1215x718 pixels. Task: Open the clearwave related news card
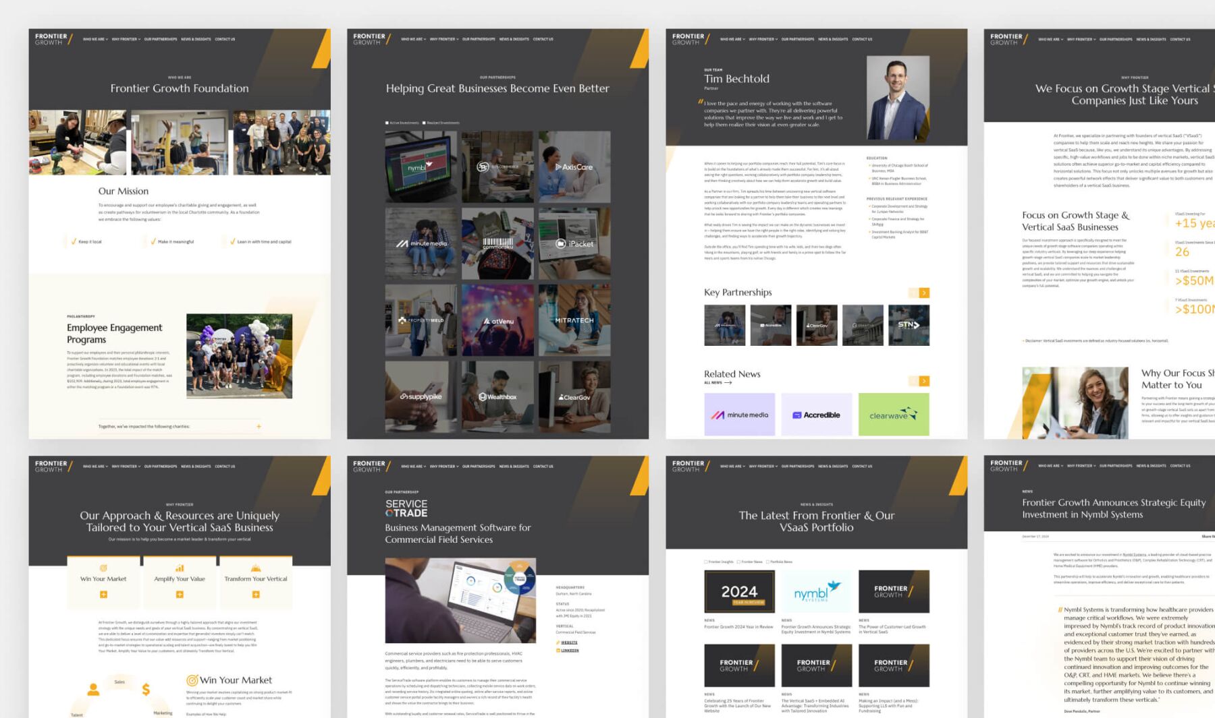(x=893, y=415)
